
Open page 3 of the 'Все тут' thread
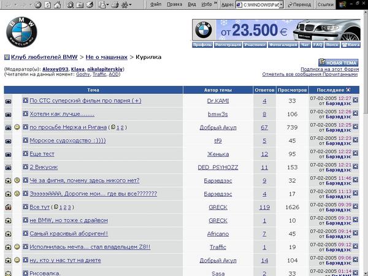(69, 207)
